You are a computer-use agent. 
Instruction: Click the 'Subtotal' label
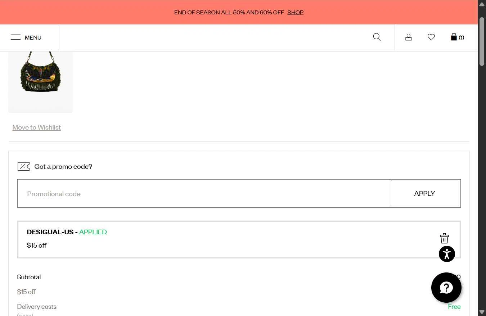coord(29,277)
